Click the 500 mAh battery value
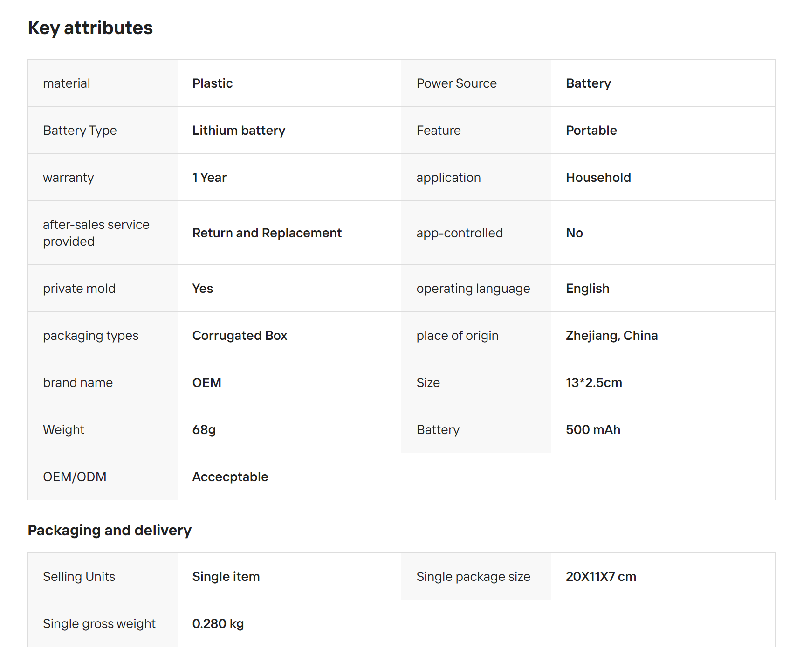The width and height of the screenshot is (810, 663). (593, 430)
